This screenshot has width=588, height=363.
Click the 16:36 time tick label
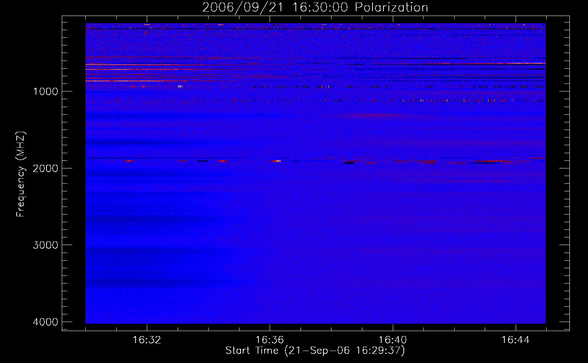coord(270,340)
